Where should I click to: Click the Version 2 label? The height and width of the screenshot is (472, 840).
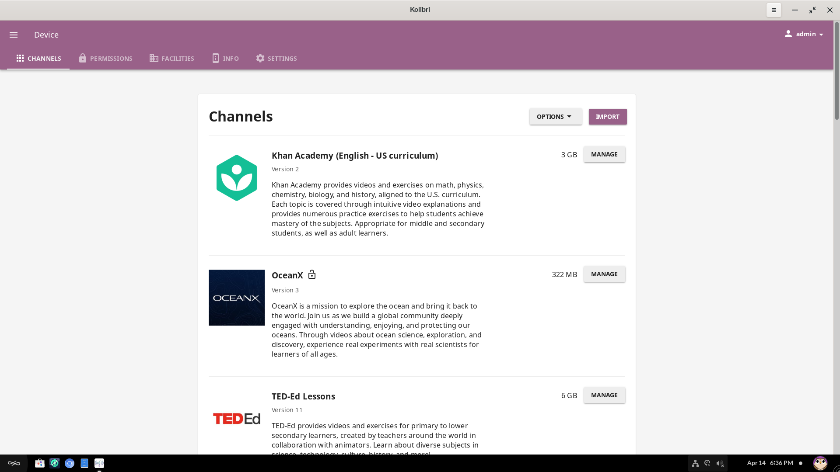(x=285, y=169)
